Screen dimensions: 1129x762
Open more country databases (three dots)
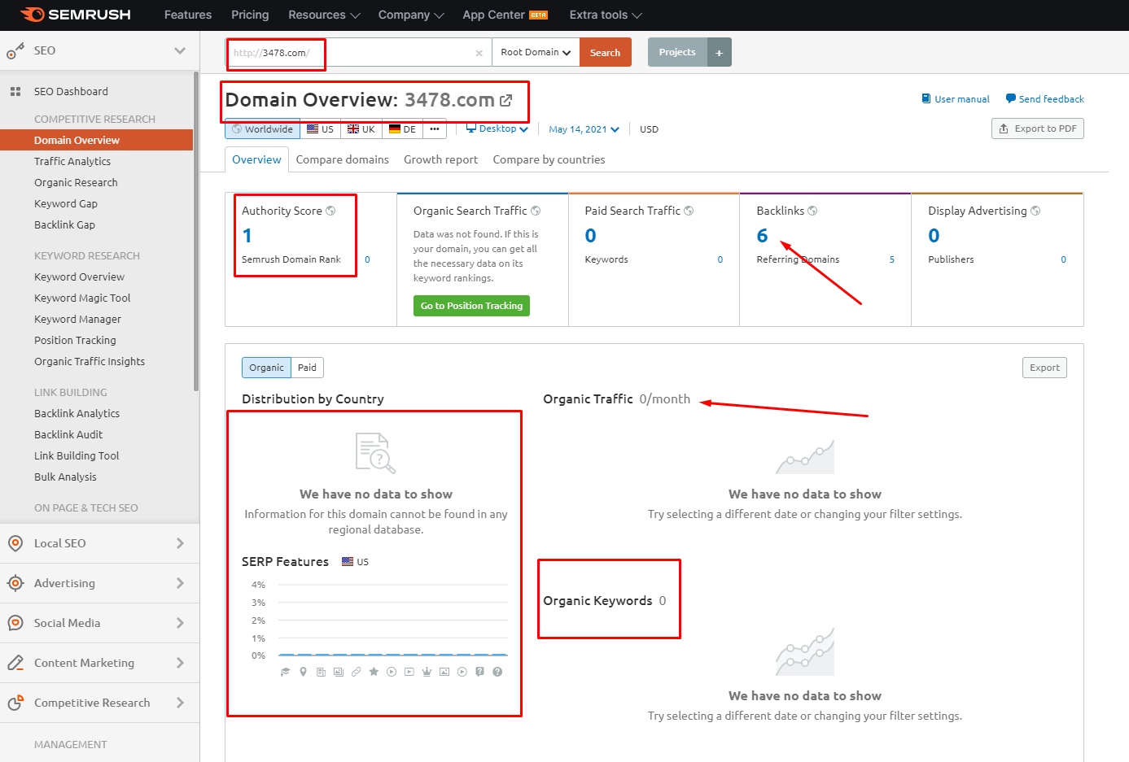(x=435, y=129)
